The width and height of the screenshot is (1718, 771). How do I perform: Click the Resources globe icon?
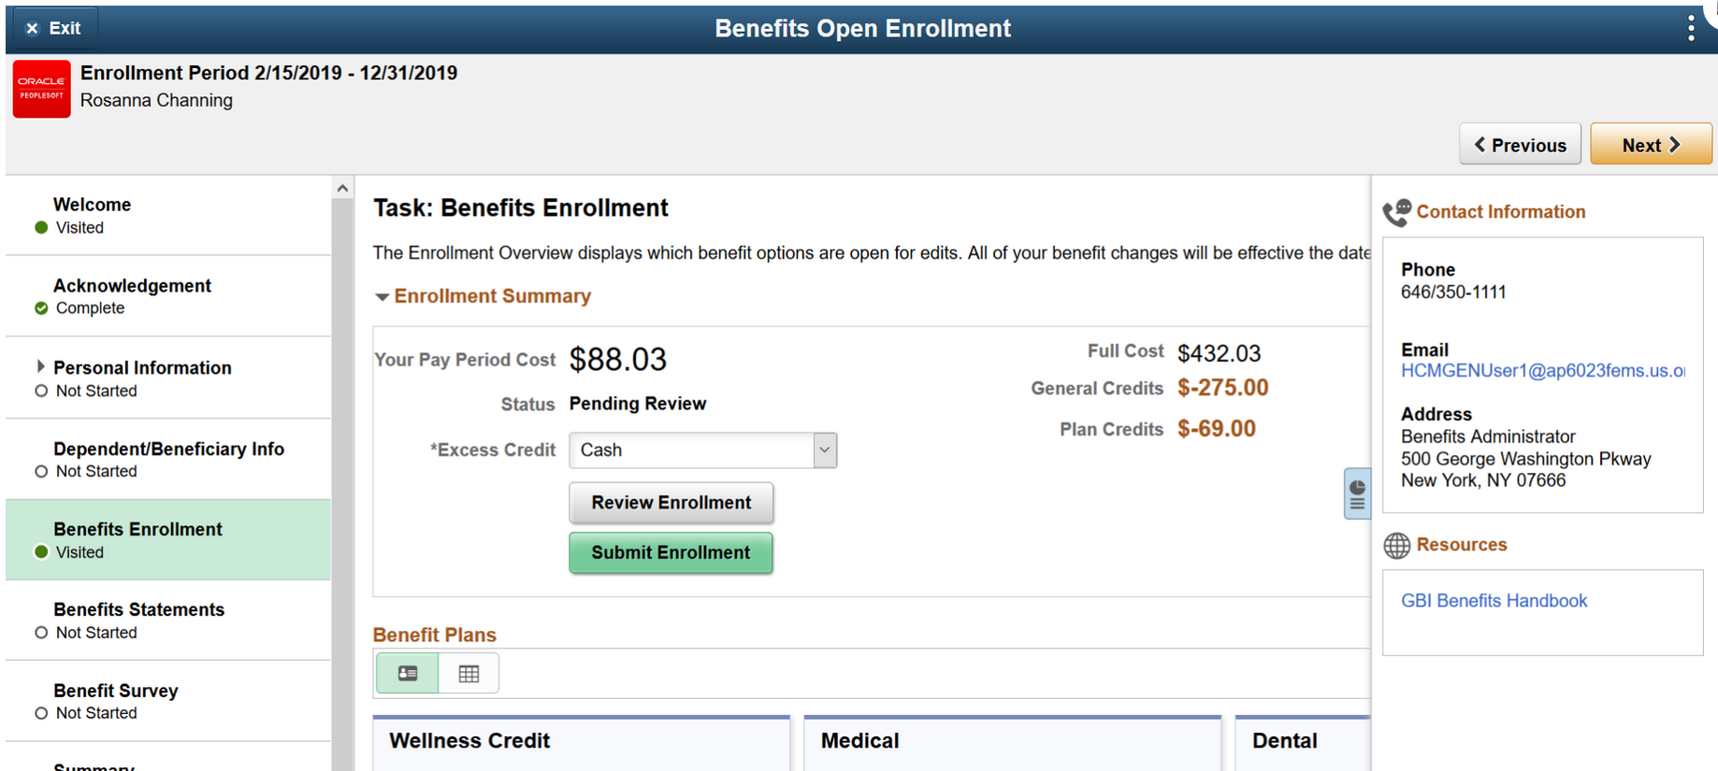(x=1396, y=546)
